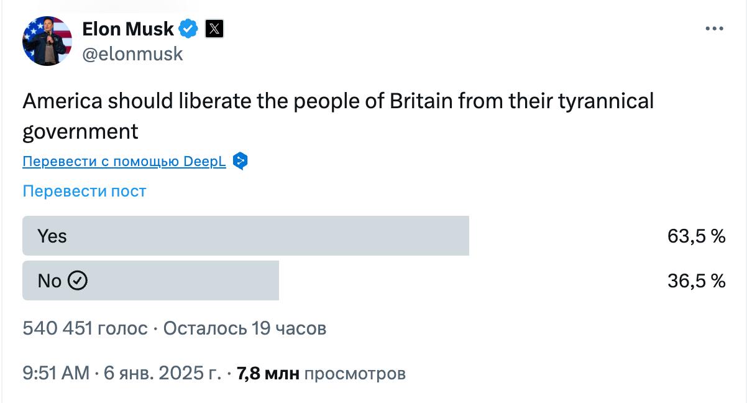Open the 9:51 AM post timestamp
Screen dimensions: 747x403
pos(56,373)
